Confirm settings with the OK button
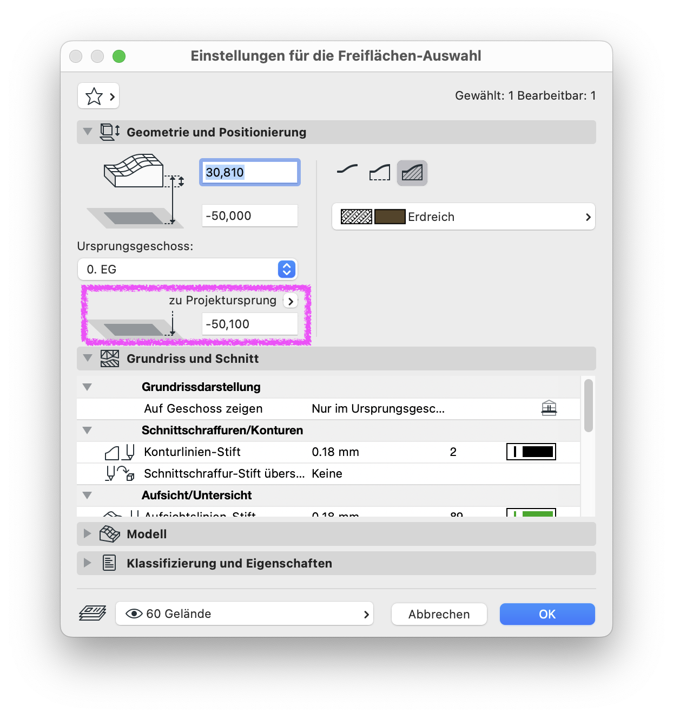673x717 pixels. 547,614
